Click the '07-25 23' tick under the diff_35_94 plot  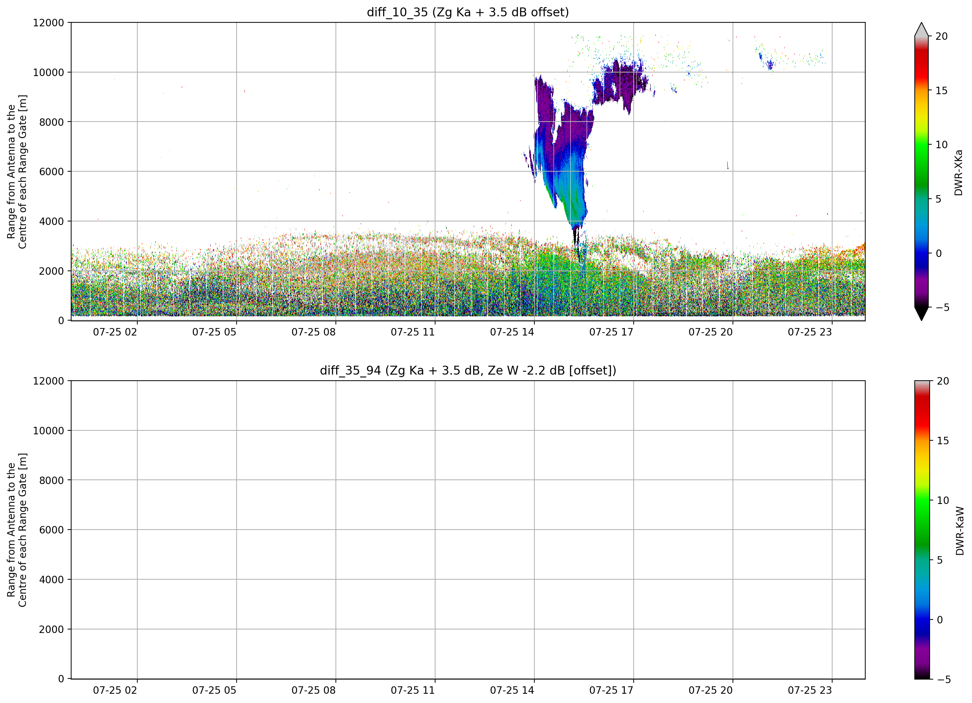click(809, 691)
